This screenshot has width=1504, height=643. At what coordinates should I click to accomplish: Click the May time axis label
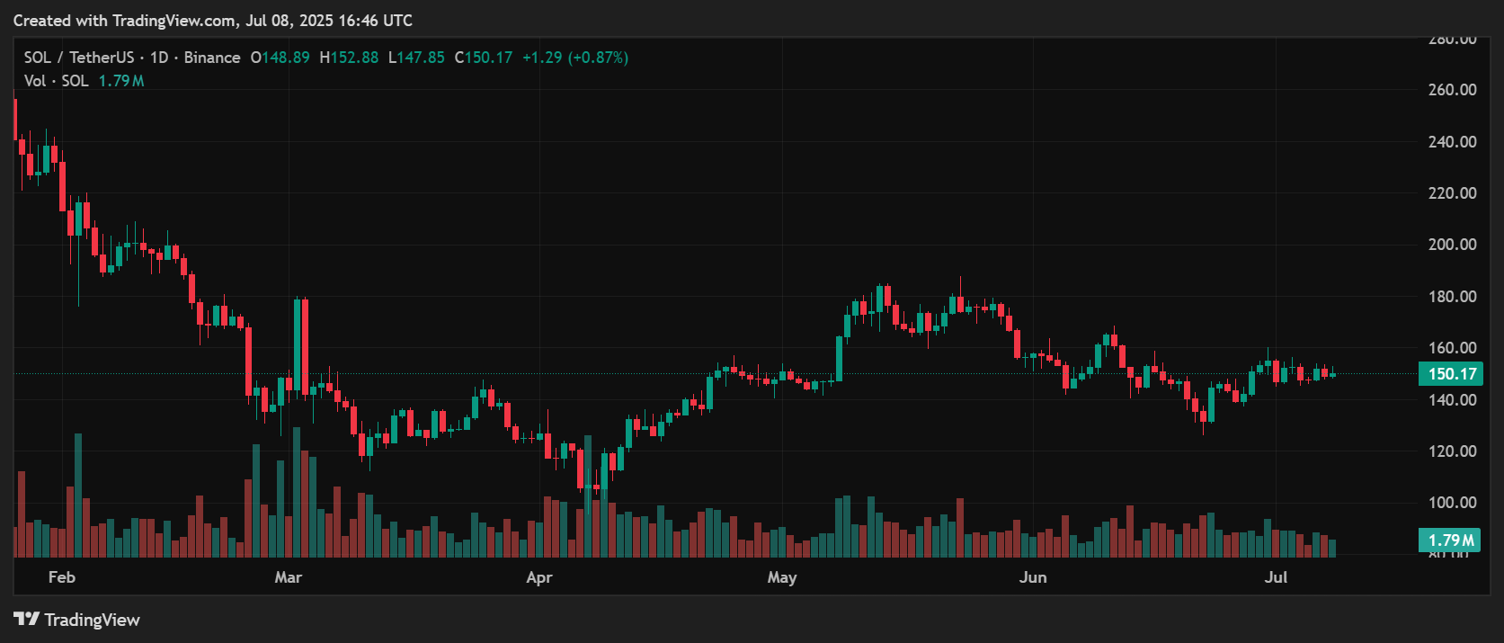coord(781,577)
